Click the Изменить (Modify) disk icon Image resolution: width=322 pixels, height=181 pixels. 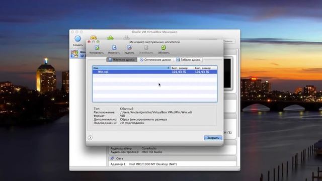pyautogui.click(x=114, y=48)
